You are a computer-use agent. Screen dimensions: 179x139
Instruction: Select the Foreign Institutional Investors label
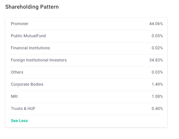[39, 60]
